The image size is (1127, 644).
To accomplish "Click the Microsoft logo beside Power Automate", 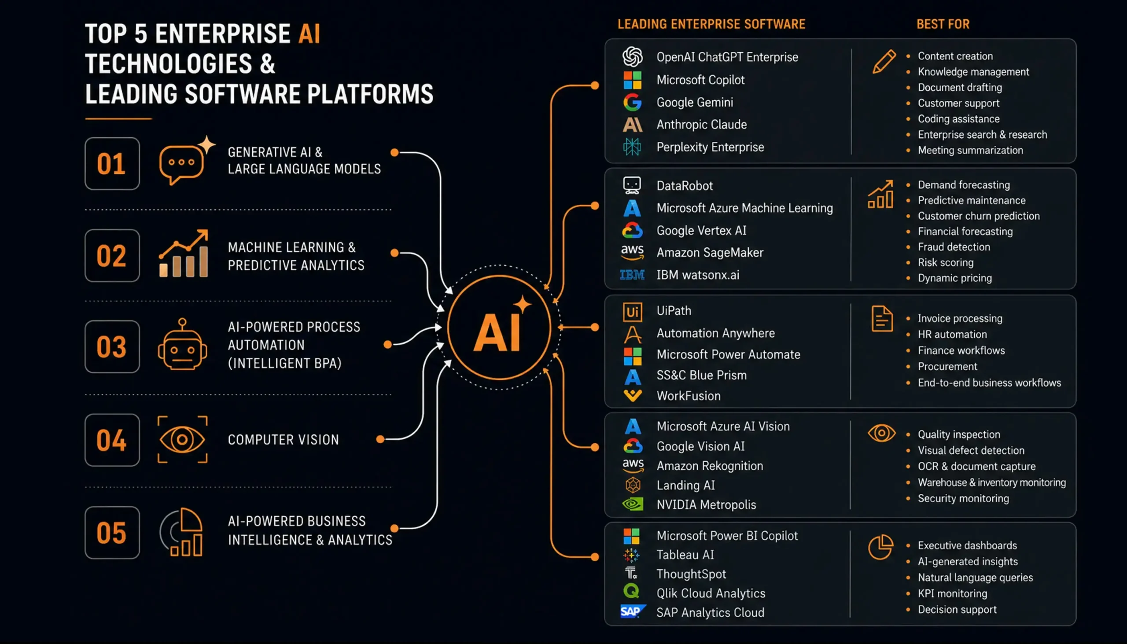I will click(633, 356).
